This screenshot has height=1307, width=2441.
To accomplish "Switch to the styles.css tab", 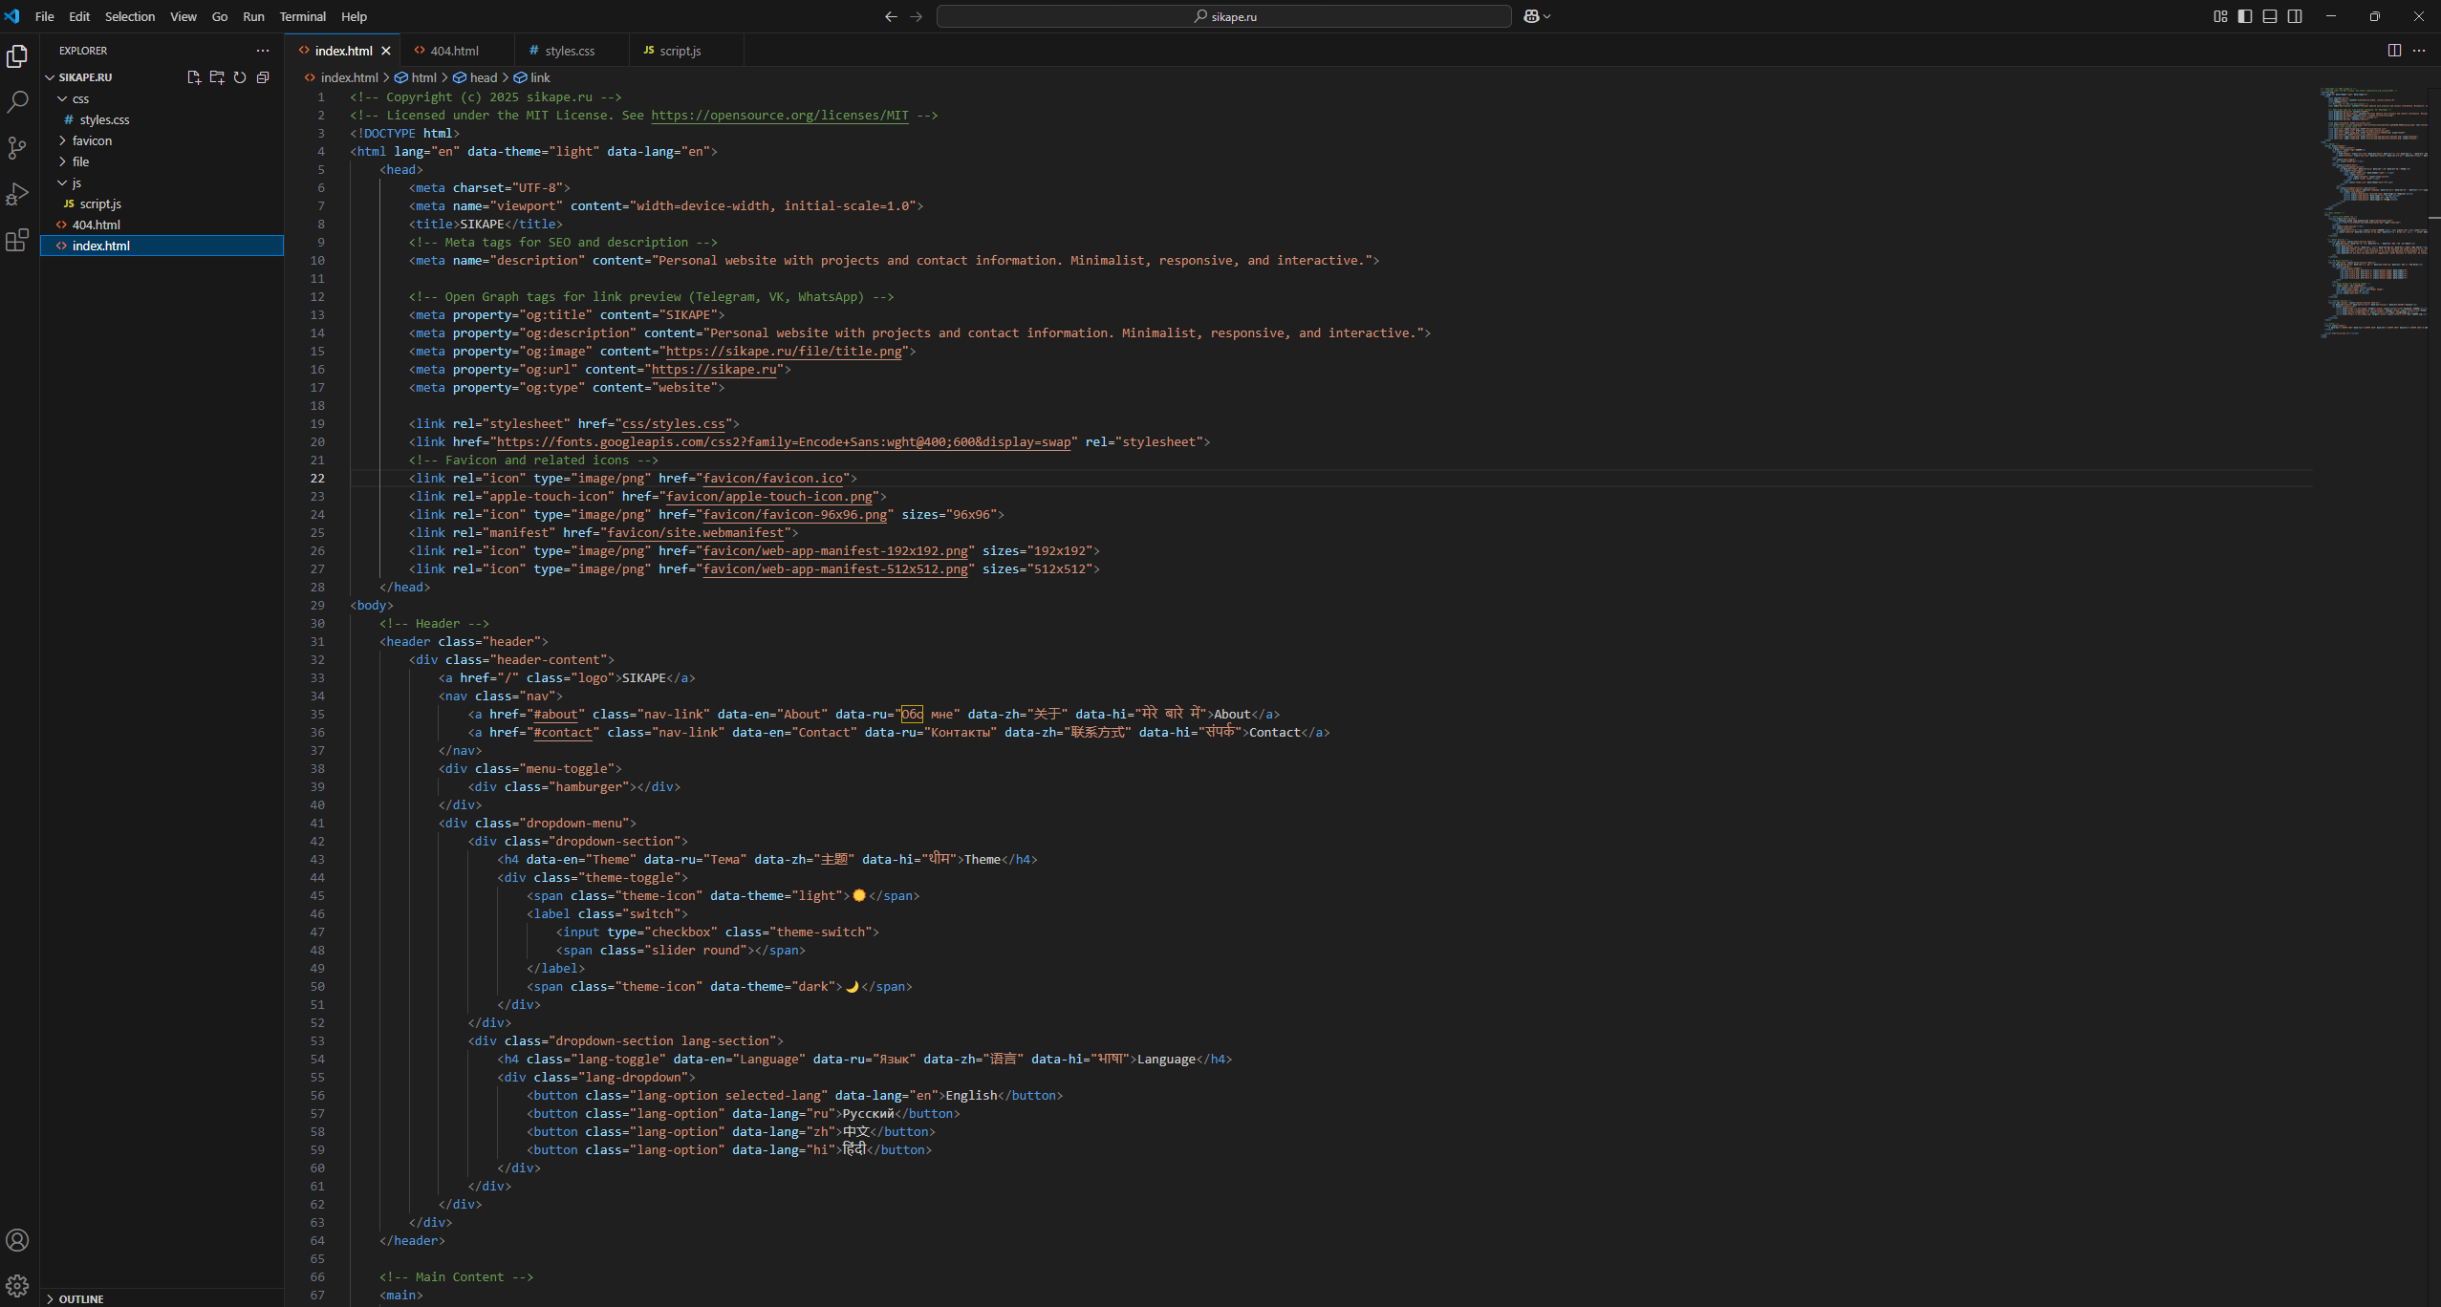I will [570, 51].
